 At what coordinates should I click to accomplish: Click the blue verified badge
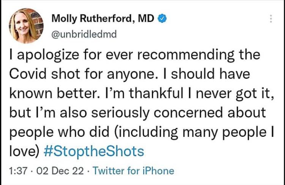click(x=161, y=19)
